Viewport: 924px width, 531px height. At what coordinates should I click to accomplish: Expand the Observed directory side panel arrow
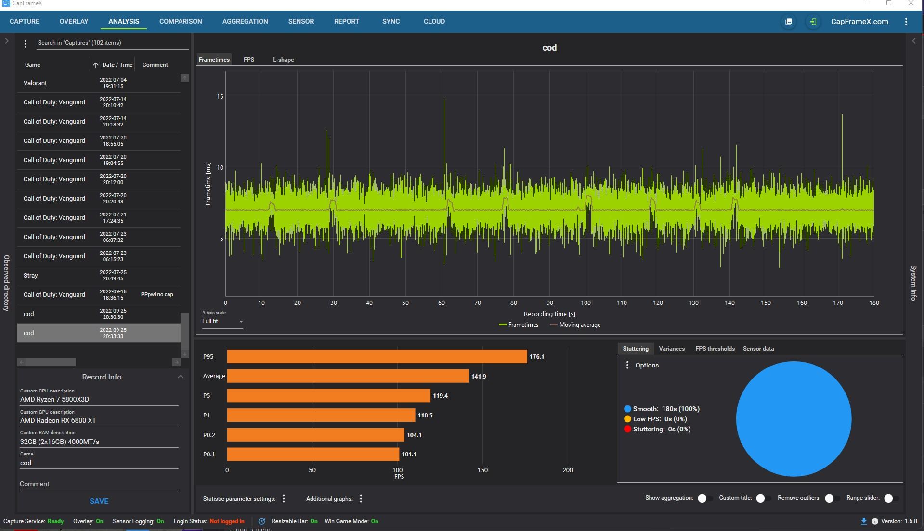point(7,41)
